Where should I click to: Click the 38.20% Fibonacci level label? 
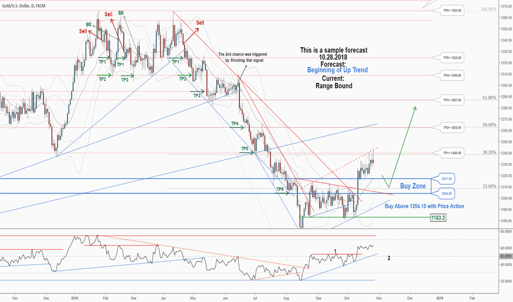coord(489,153)
